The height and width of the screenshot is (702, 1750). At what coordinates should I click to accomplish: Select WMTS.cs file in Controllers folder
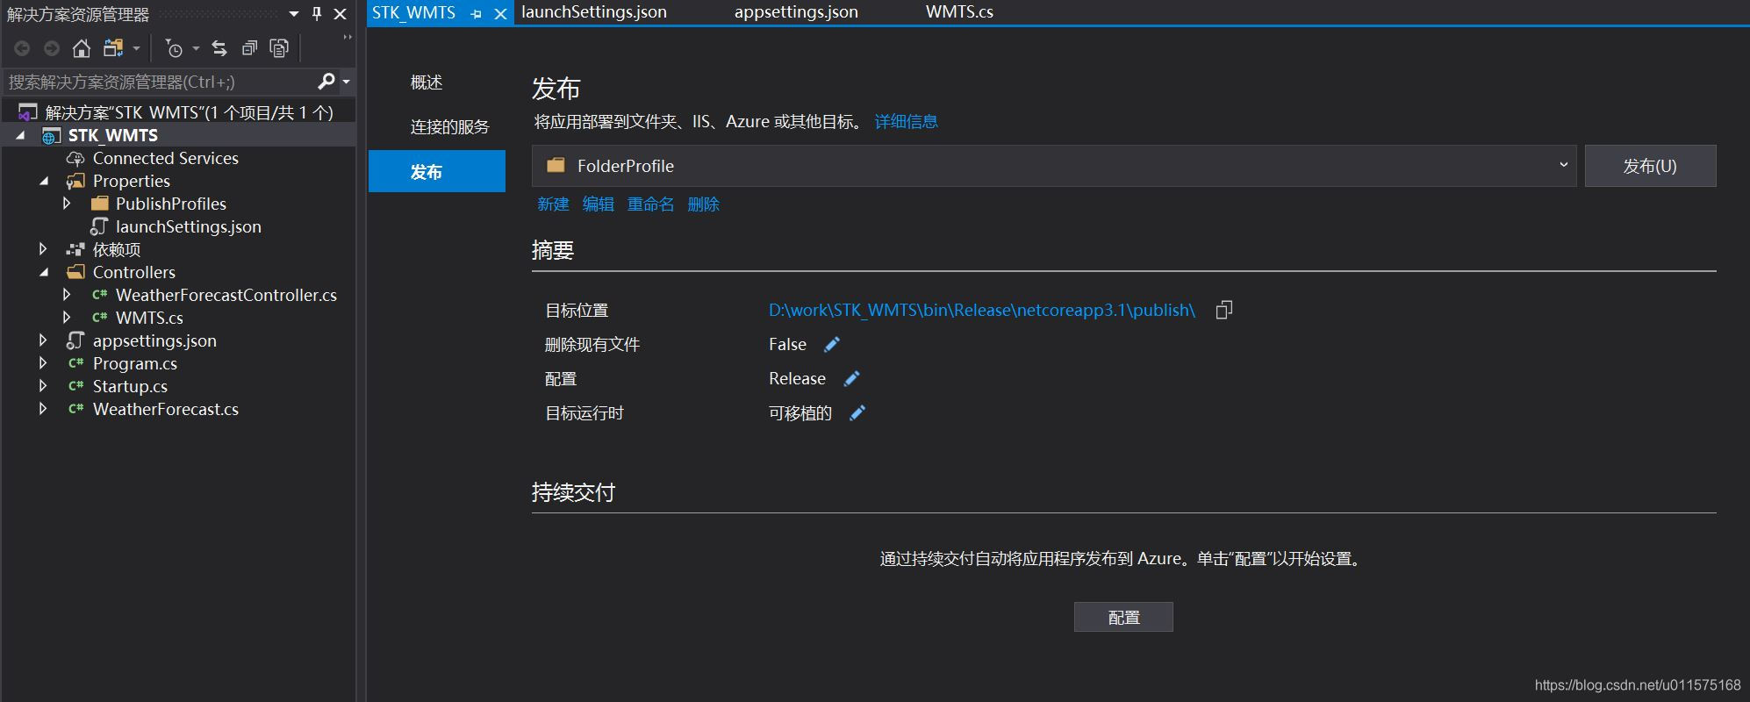(x=149, y=318)
